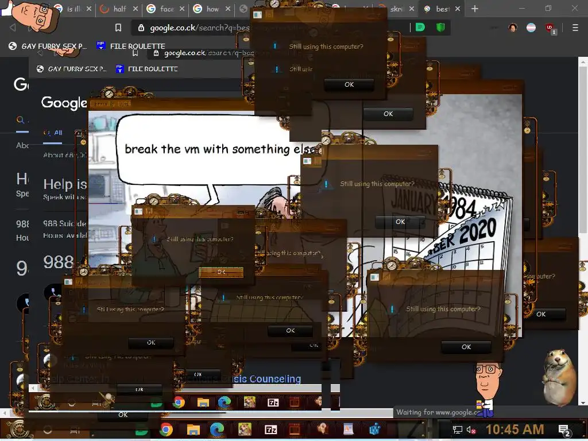Click the hamster desktop pet
Screen dimensions: 588x441
click(559, 377)
